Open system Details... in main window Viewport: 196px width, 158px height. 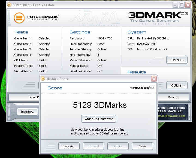(177, 60)
